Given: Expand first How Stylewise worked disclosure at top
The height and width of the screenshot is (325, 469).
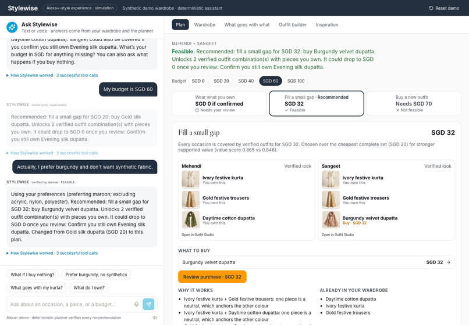Looking at the screenshot, I should 52,75.
